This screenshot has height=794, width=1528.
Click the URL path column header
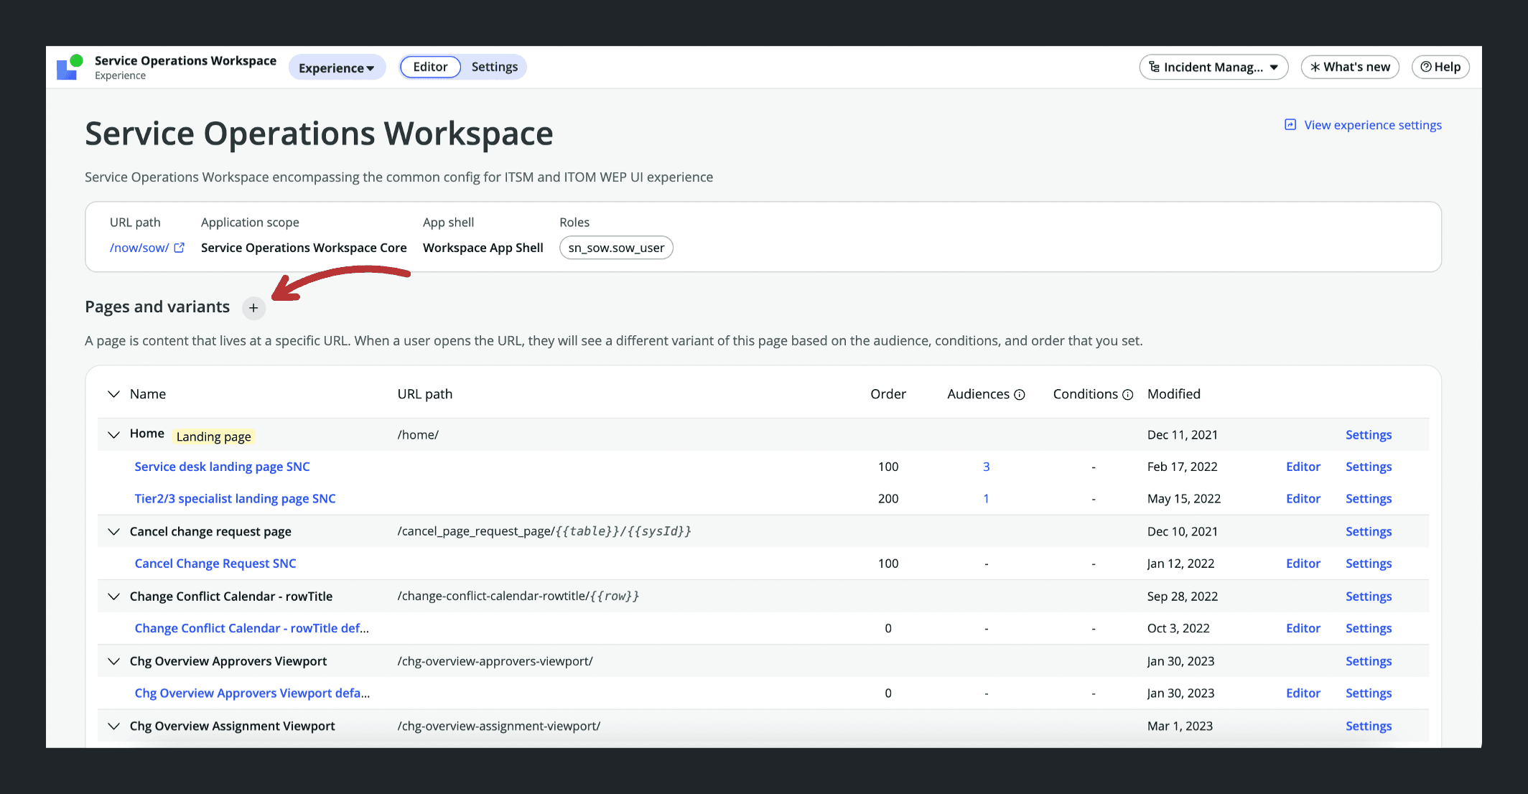424,394
